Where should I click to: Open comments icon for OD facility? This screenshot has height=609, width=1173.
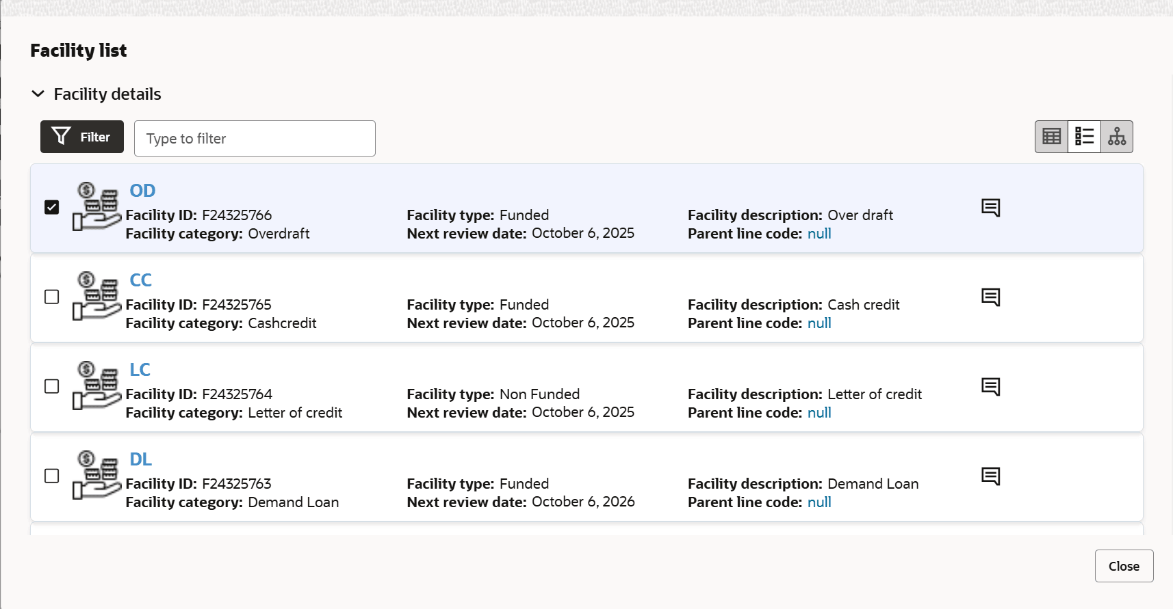[x=990, y=208]
